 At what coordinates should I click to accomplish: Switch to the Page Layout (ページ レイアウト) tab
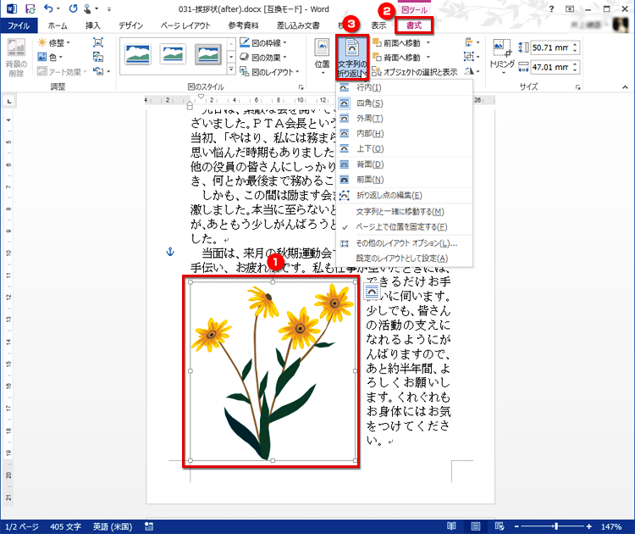pos(185,25)
